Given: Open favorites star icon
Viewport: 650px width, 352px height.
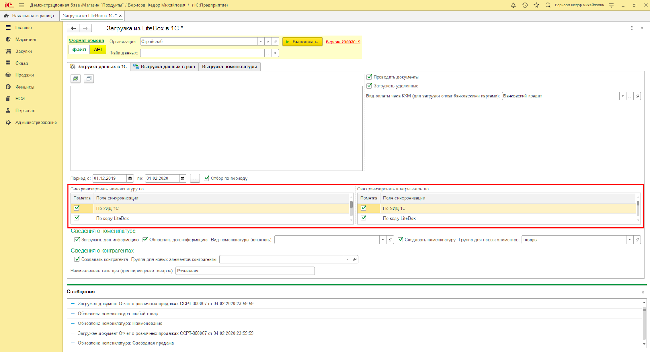Looking at the screenshot, I should pos(536,5).
